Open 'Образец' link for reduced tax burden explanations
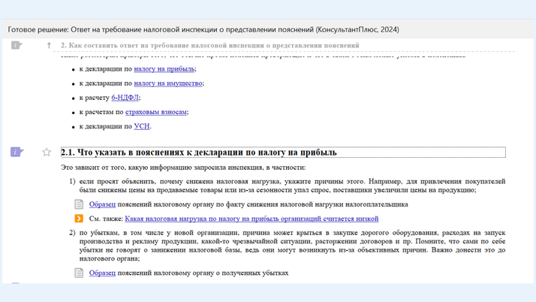Viewport: 536px width, 302px height. point(102,204)
